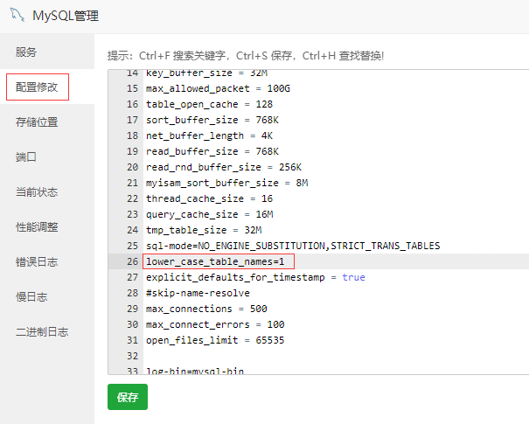Place cursor on sort_buffer_size = 768K

click(212, 120)
